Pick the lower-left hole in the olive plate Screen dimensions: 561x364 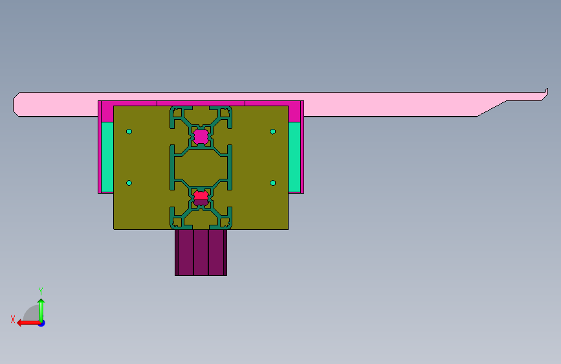pos(129,183)
